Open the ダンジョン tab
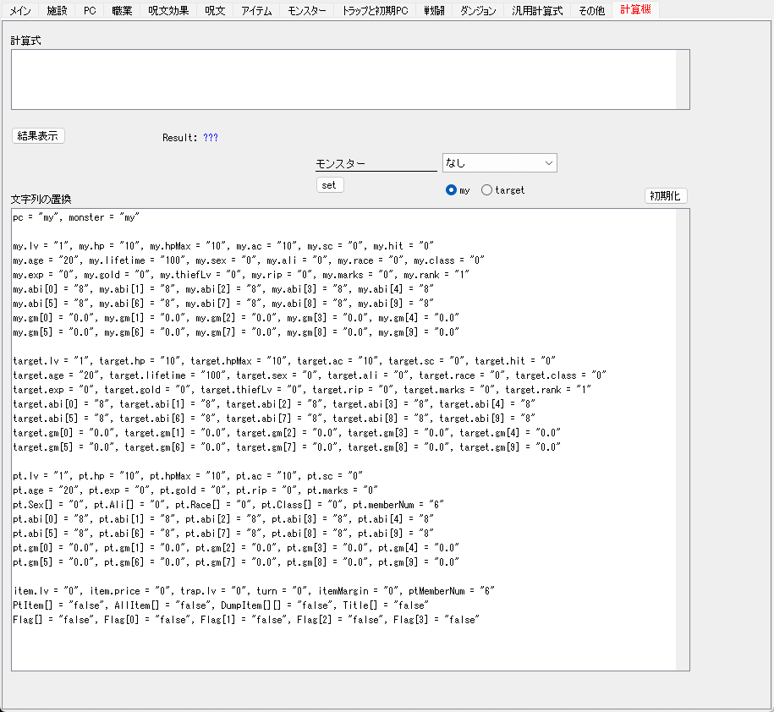The height and width of the screenshot is (712, 774). pos(478,10)
